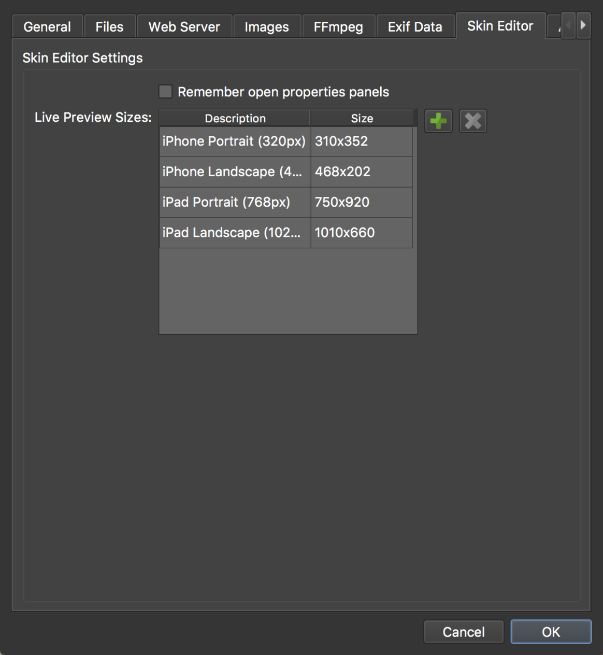Switch to the Exif Data tab
This screenshot has height=655, width=603.
pyautogui.click(x=415, y=27)
